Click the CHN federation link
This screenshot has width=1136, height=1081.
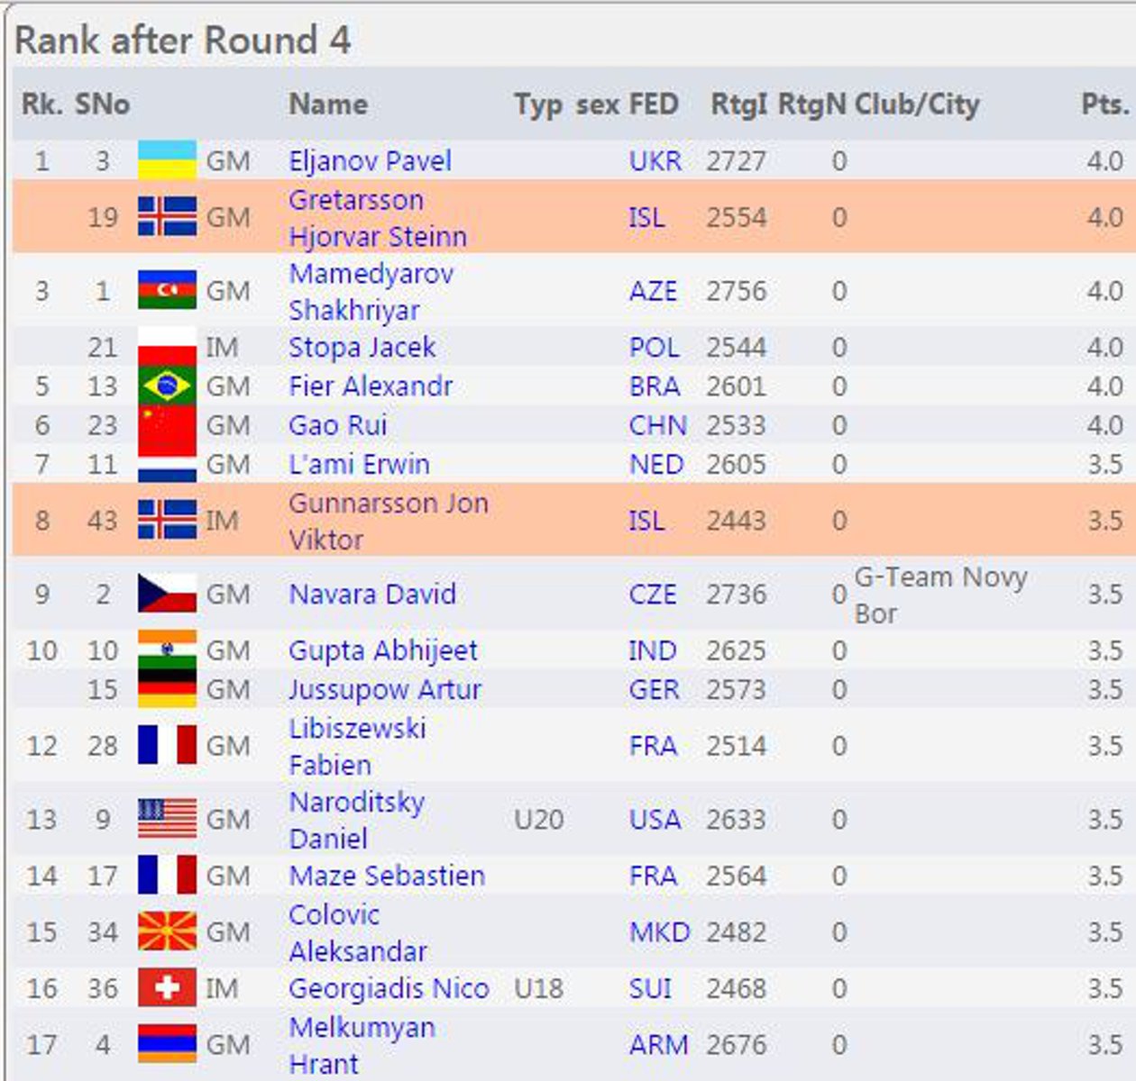657,425
